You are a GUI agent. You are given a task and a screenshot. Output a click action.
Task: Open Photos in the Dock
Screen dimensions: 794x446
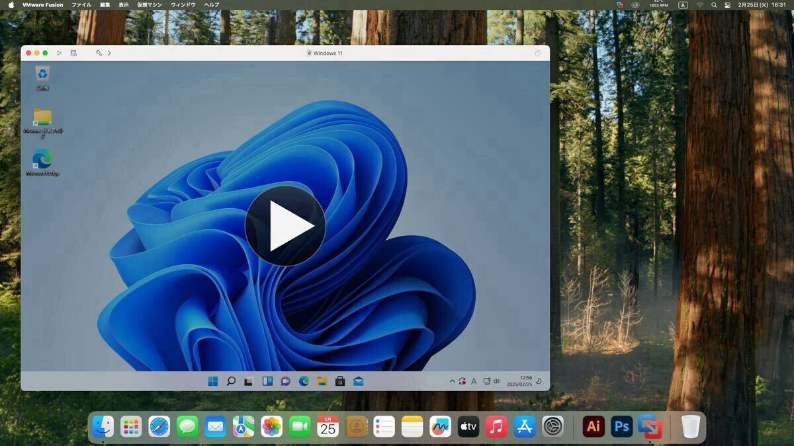[271, 427]
